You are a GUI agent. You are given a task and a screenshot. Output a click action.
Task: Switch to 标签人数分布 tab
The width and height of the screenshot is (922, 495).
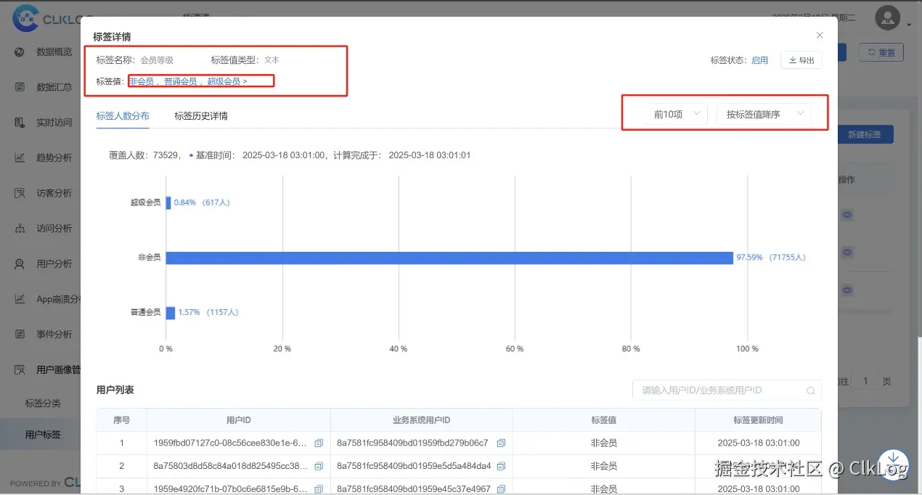123,115
